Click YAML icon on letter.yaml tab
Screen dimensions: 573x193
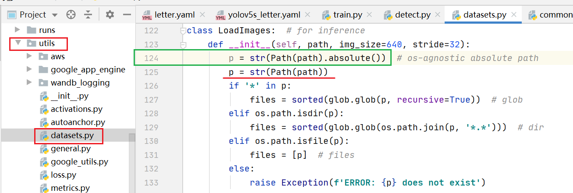pyautogui.click(x=146, y=15)
